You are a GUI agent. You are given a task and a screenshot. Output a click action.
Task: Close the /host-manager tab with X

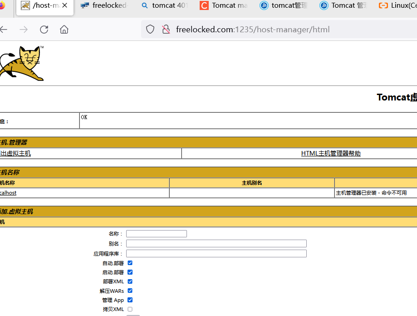click(x=64, y=5)
